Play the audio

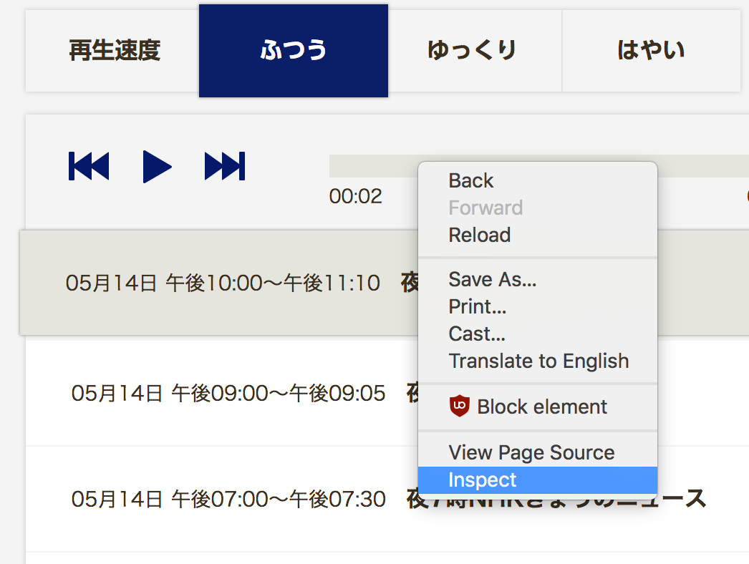click(x=157, y=166)
